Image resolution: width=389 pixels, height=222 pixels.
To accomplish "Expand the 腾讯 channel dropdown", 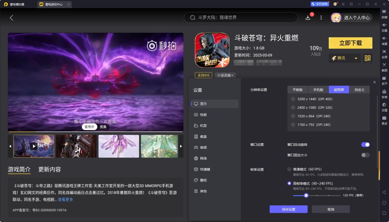I will (x=344, y=58).
